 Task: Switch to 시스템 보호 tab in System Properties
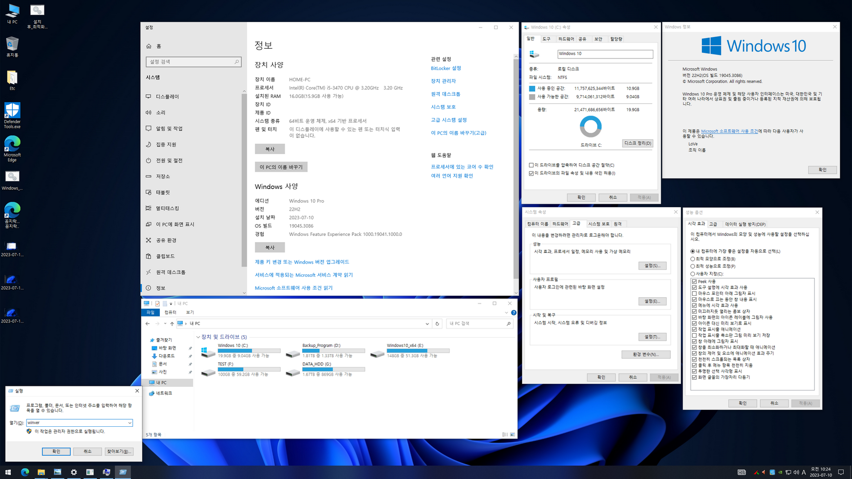pyautogui.click(x=599, y=224)
